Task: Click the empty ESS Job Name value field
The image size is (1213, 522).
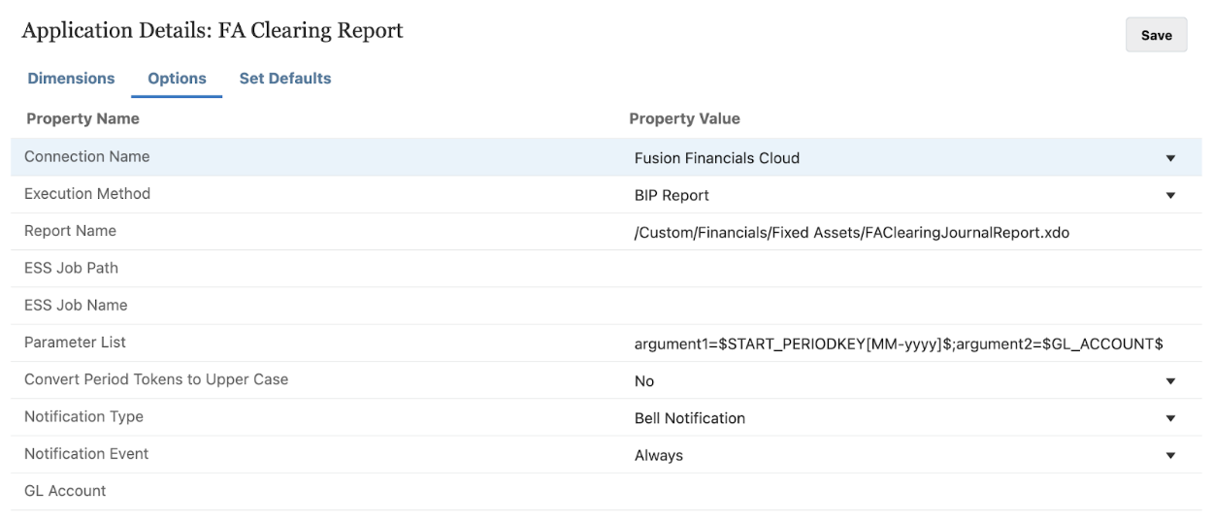Action: tap(902, 306)
